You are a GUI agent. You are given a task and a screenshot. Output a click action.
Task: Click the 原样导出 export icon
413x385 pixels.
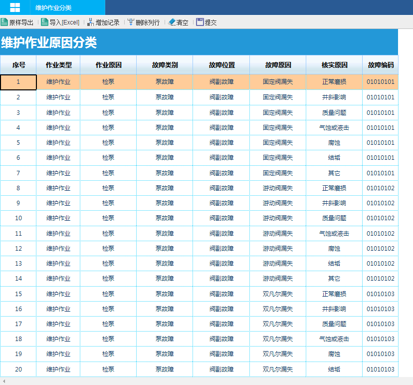4,22
